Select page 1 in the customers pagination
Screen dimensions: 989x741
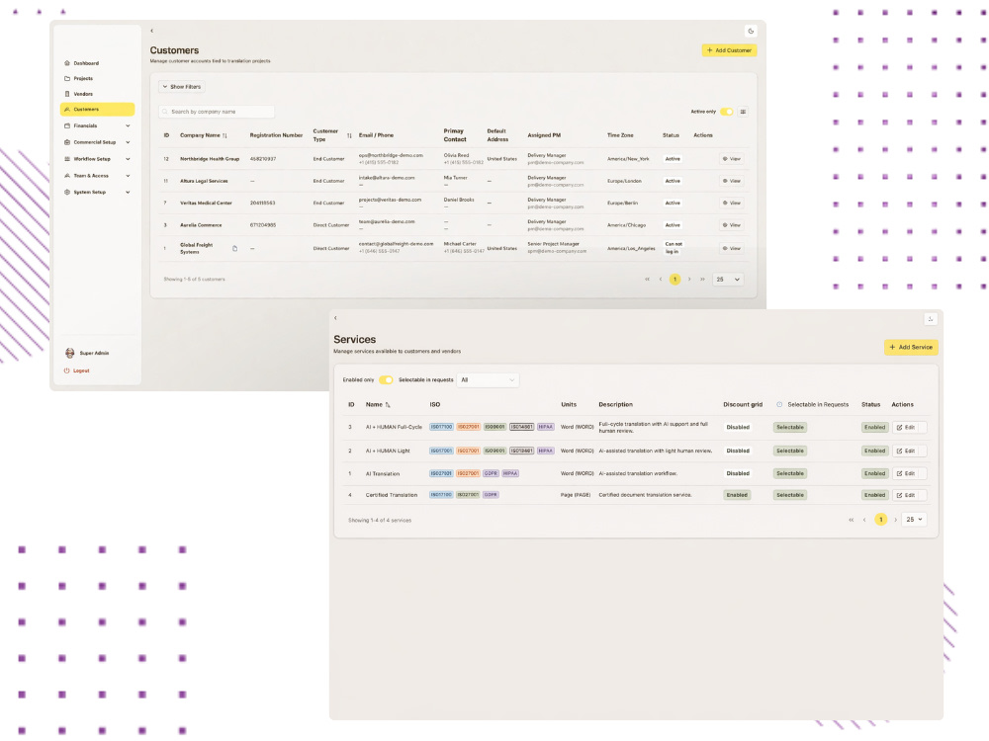click(x=674, y=280)
